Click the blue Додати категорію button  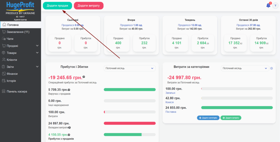coord(208,118)
